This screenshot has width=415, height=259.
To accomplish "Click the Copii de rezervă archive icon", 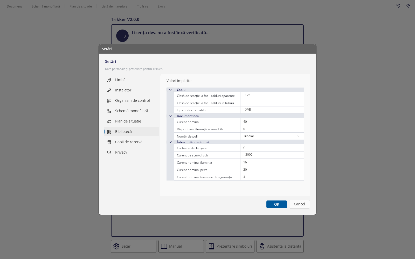I will pyautogui.click(x=109, y=142).
